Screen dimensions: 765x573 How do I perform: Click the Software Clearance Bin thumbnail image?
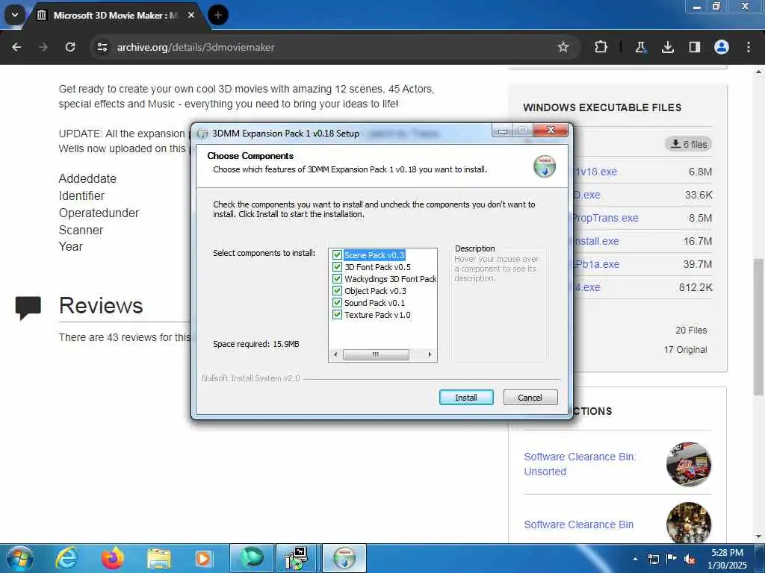[688, 523]
